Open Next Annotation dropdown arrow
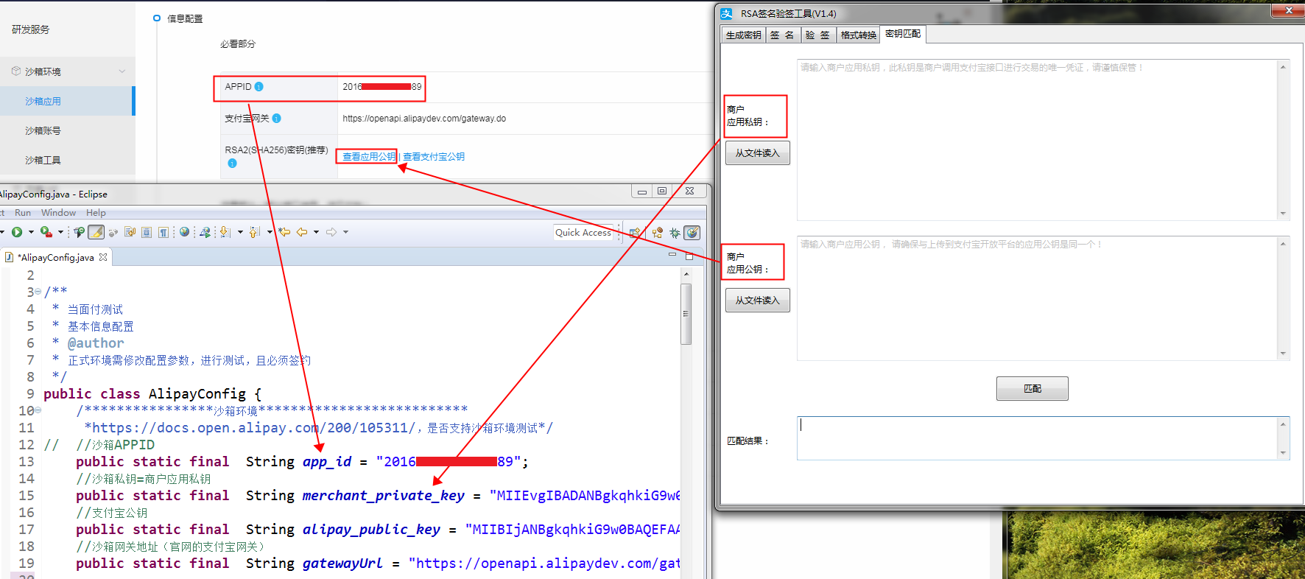Viewport: 1305px width, 579px height. pyautogui.click(x=240, y=232)
